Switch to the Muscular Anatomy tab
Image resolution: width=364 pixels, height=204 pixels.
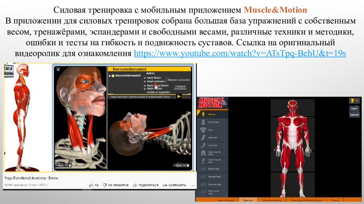coord(272,200)
